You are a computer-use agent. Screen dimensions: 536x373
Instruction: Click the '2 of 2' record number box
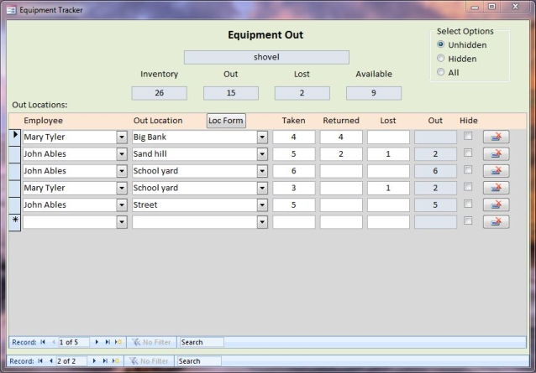click(71, 360)
